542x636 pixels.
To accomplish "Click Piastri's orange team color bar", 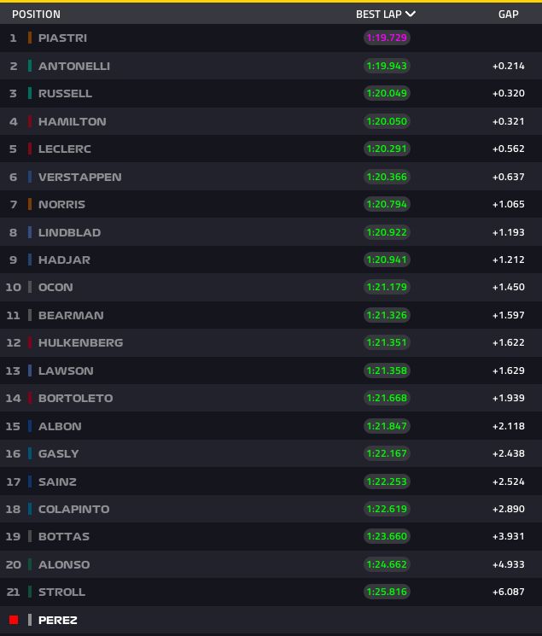I will 30,38.
